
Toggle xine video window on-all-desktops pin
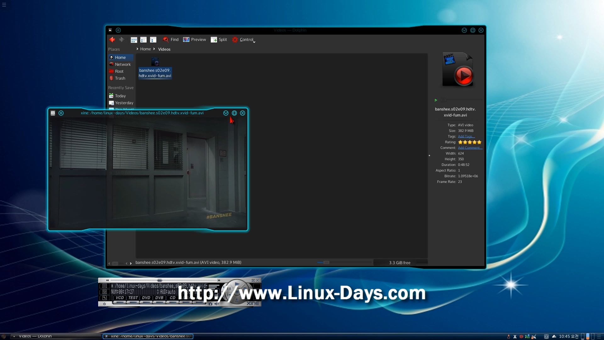coord(61,113)
